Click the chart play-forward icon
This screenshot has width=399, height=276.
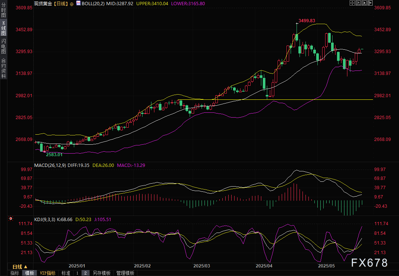(364, 3)
